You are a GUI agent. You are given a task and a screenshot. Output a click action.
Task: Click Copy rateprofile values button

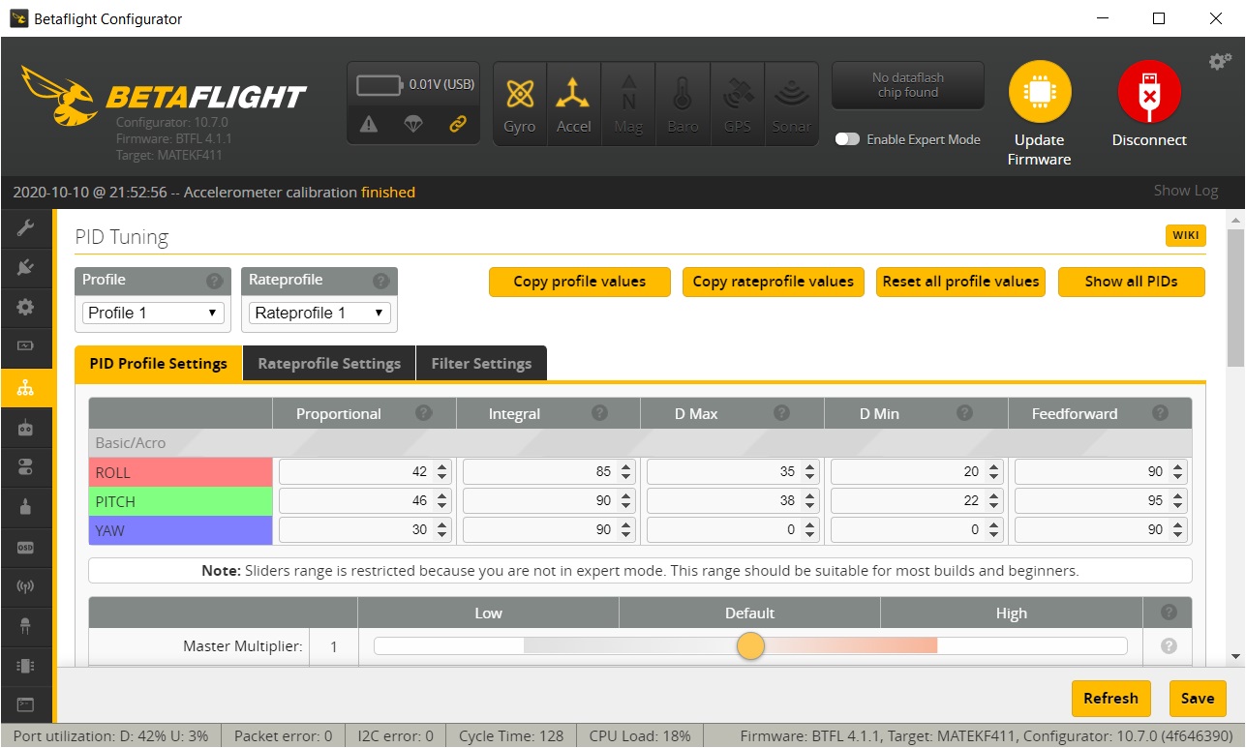pos(774,282)
